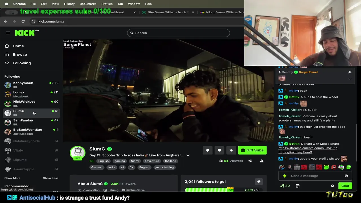Viewport: 361px width, 203px height.
Task: Collapse following list with Show Less
Action: 51,178
